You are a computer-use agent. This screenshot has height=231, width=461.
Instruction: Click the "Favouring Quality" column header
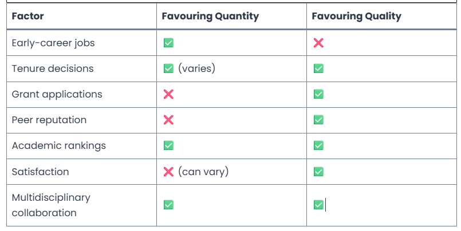coord(356,17)
